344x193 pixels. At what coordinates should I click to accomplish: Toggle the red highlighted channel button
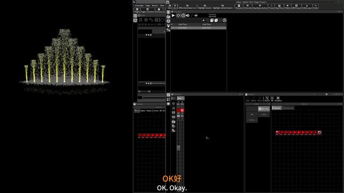(182, 110)
